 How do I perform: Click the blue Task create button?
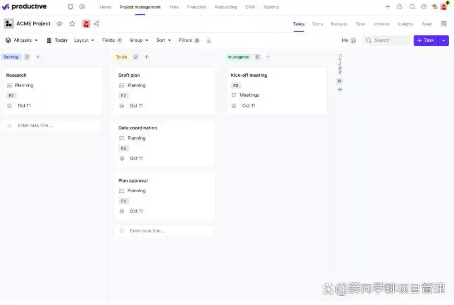[426, 41]
